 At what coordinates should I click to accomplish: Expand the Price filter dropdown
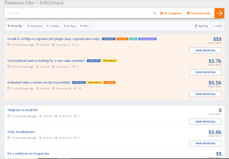(84, 26)
